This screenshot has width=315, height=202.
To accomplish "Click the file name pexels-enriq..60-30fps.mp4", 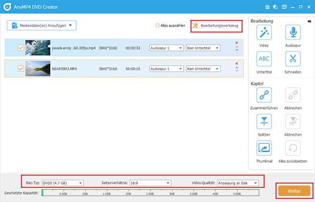I will click(x=73, y=48).
